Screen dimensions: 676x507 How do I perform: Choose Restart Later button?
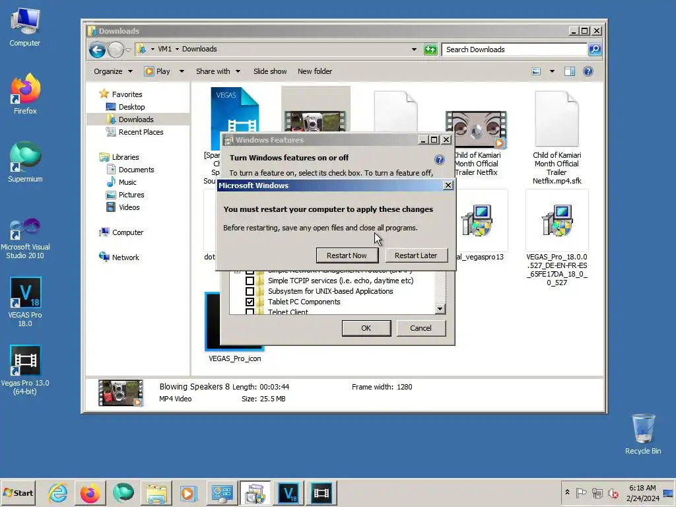click(416, 255)
